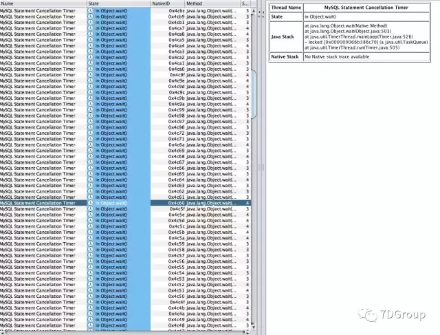
Task: Click 'No Native stack trace available' text
Action: click(x=337, y=56)
